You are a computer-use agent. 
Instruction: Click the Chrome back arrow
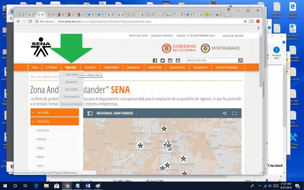[x=18, y=21]
